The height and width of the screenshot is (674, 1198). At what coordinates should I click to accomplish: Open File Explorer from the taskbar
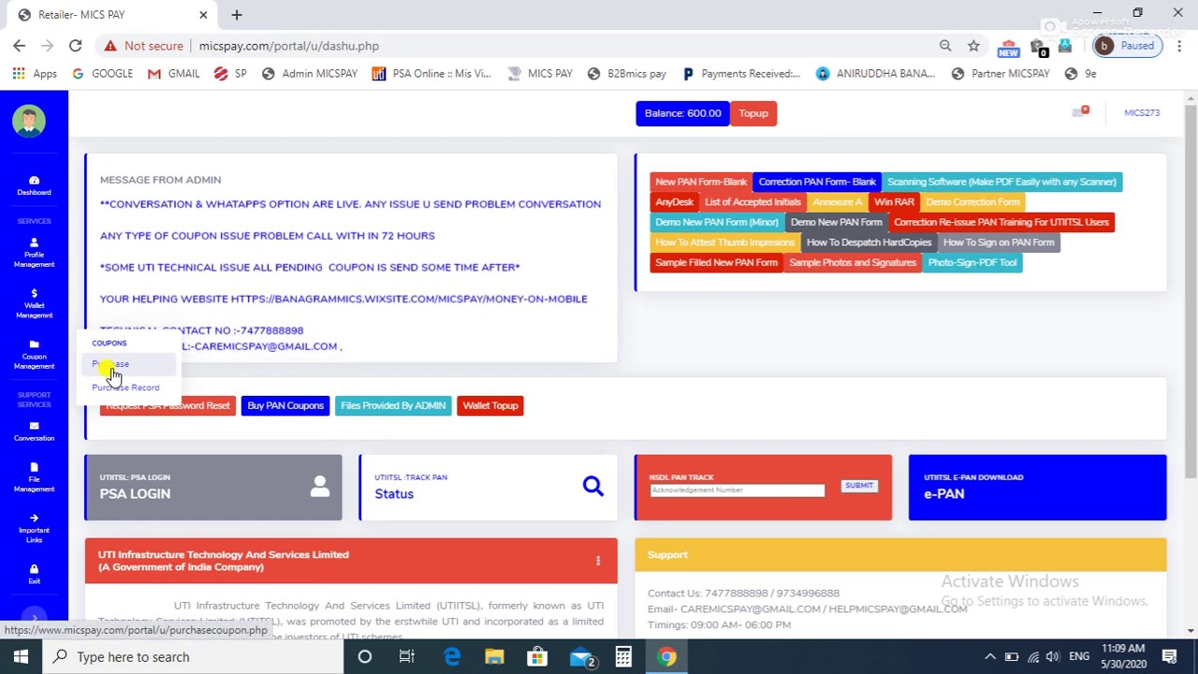[494, 657]
